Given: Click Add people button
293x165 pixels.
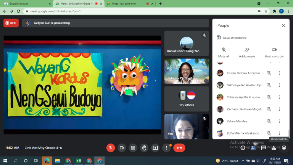Looking at the screenshot, I should point(247,52).
